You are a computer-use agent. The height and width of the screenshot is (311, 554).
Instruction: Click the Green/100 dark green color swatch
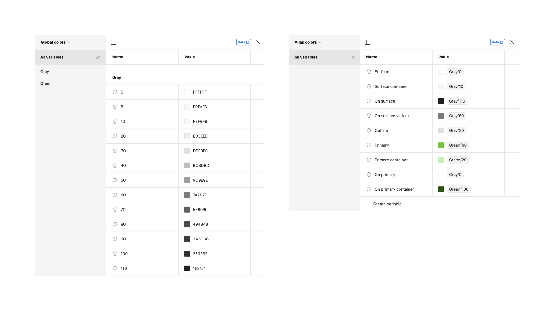click(x=441, y=189)
